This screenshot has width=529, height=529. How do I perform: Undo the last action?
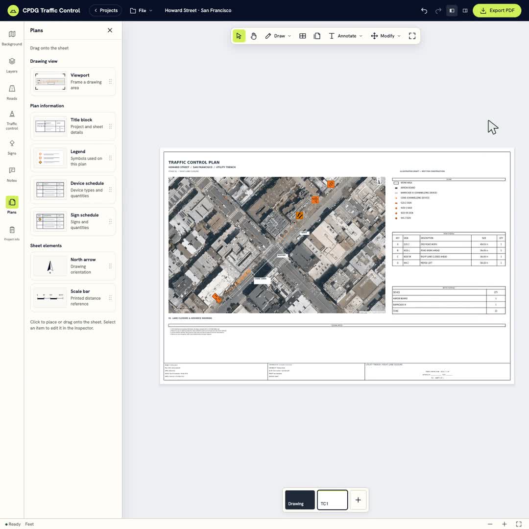(424, 11)
